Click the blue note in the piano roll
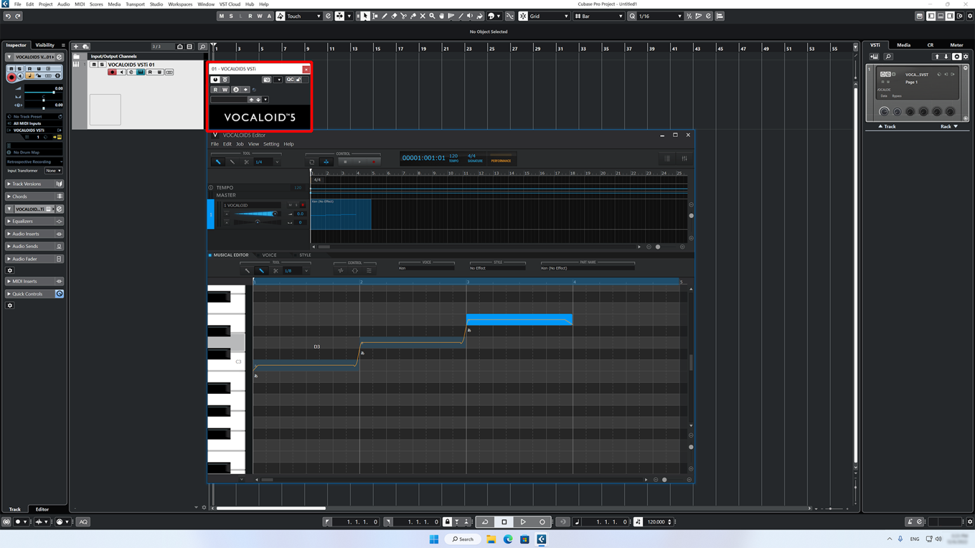Image resolution: width=975 pixels, height=548 pixels. [x=519, y=320]
